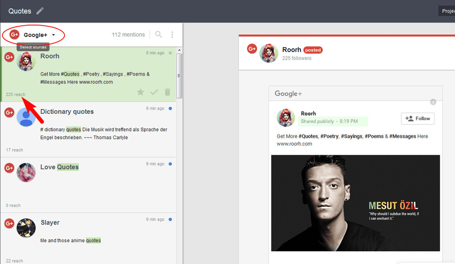This screenshot has width=455, height=264.
Task: Open Roorh avatar in embedded post
Action: (x=286, y=117)
